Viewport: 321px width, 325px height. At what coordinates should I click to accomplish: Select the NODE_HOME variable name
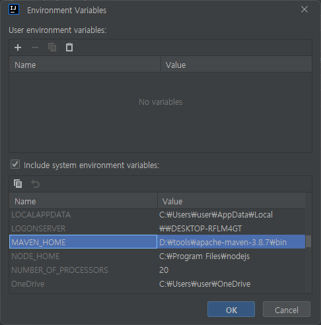(36, 256)
